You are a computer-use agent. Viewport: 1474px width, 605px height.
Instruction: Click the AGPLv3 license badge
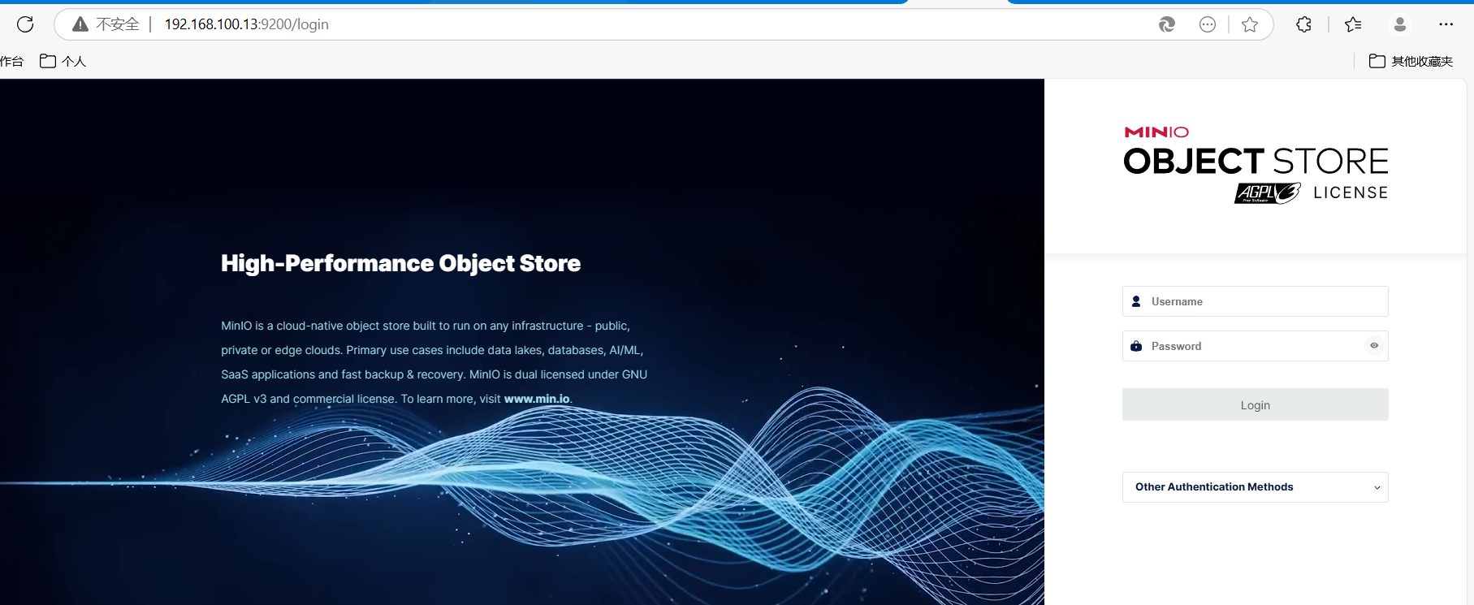(x=1267, y=193)
